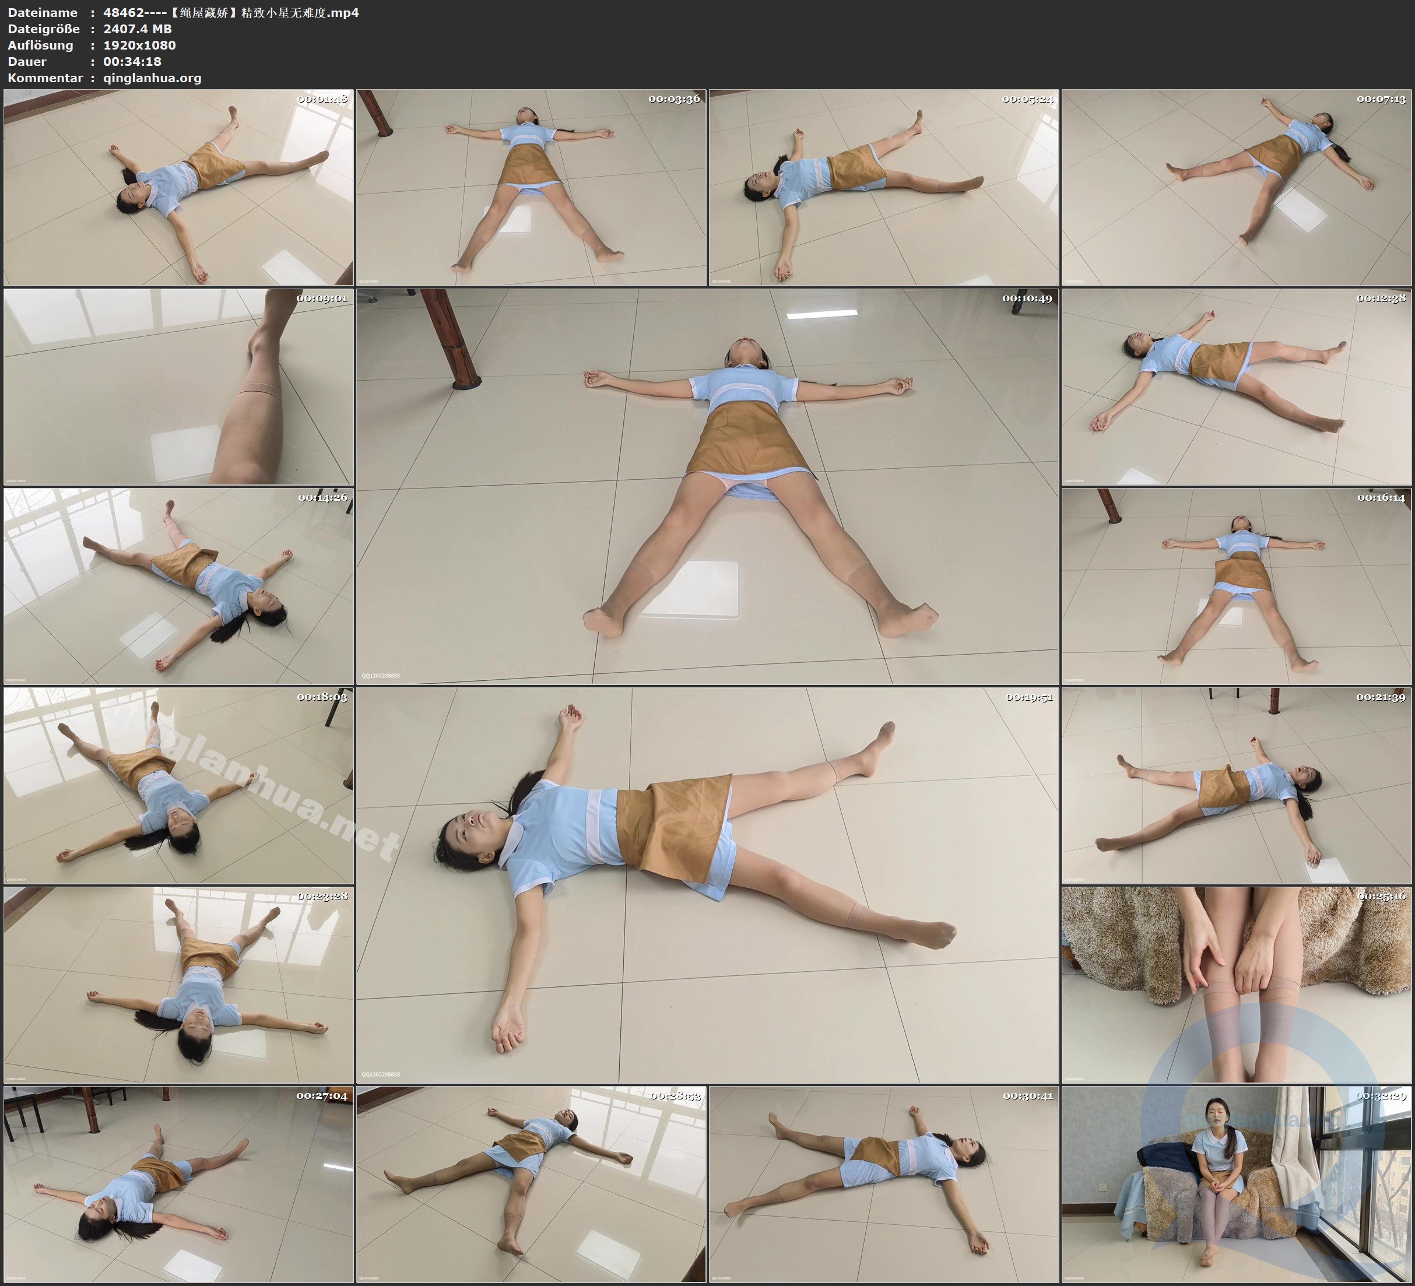Select the frame at 00:14:26
Viewport: 1415px width, 1286px height.
pos(178,586)
